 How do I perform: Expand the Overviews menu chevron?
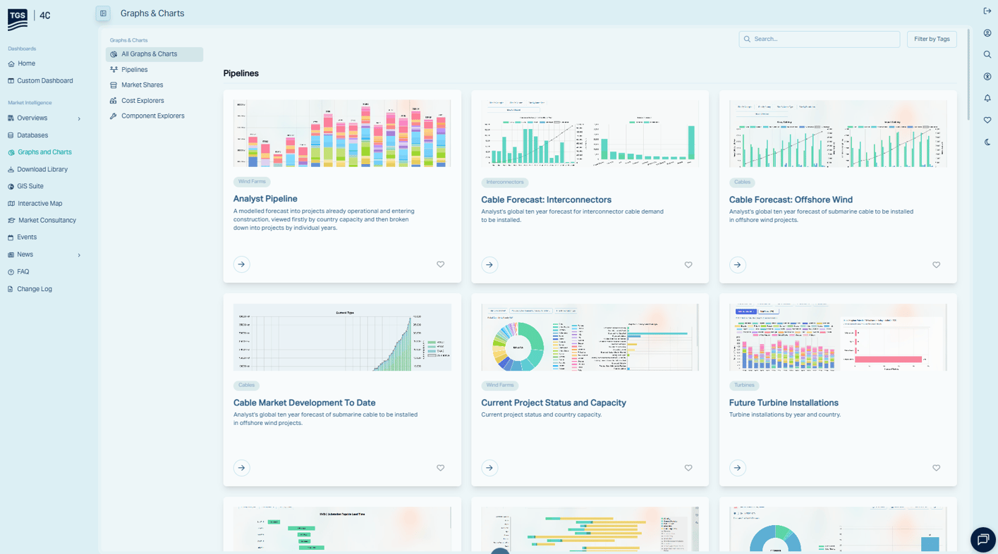[x=79, y=118]
